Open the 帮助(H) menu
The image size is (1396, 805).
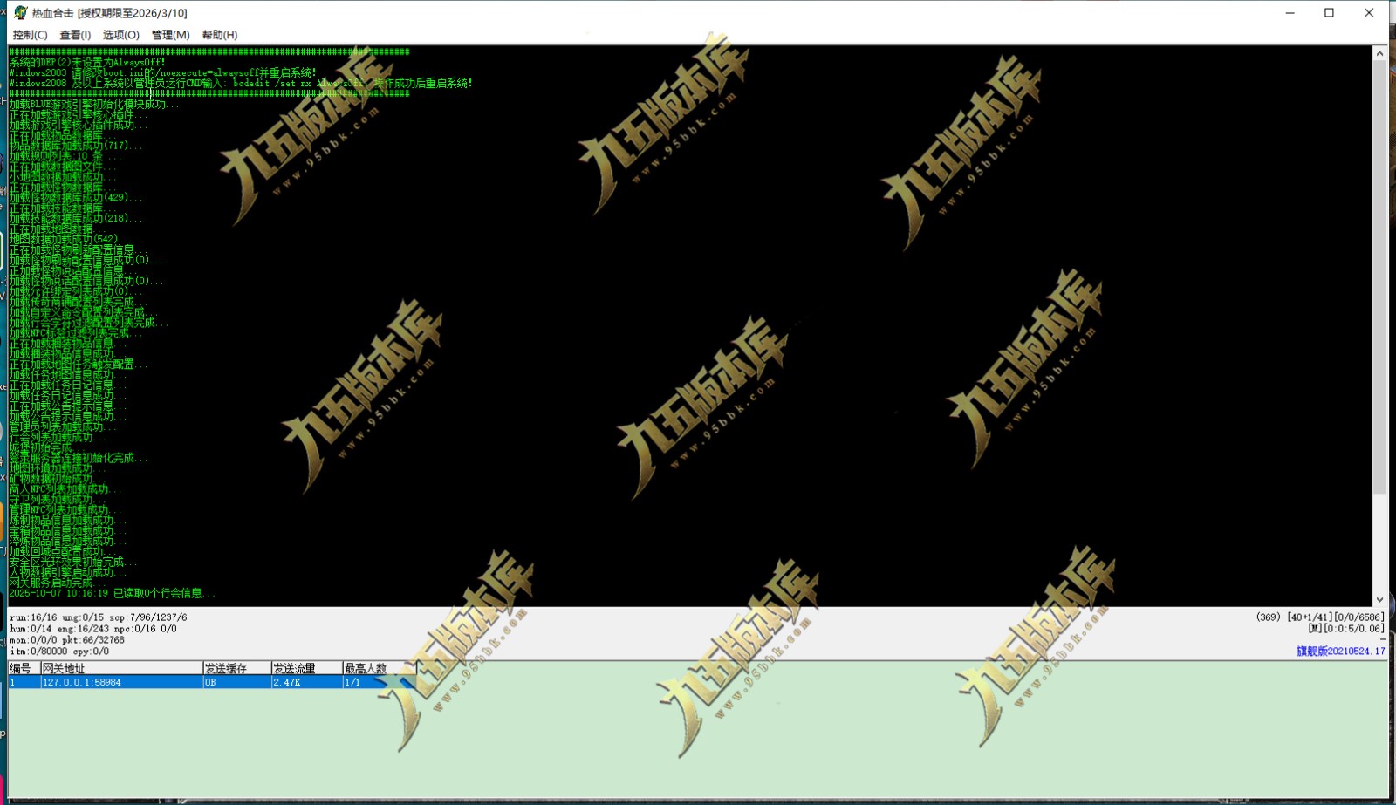(220, 35)
